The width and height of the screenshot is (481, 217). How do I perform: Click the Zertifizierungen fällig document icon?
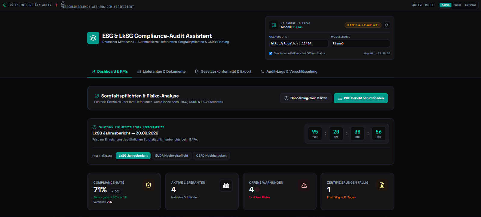pos(382,185)
